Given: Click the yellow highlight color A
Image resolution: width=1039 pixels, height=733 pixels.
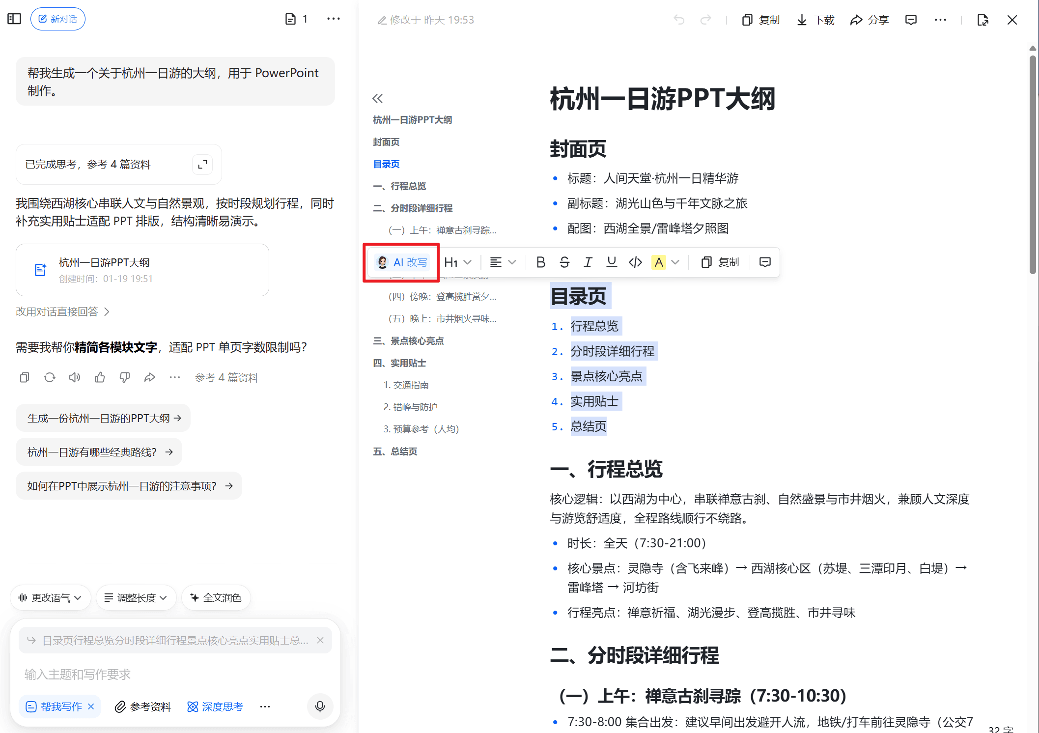Looking at the screenshot, I should coord(658,262).
